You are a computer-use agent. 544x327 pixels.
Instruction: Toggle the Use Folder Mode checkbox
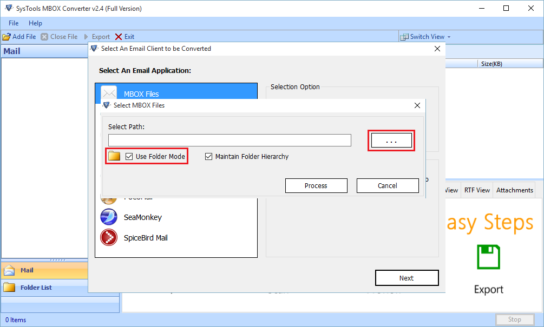click(129, 157)
